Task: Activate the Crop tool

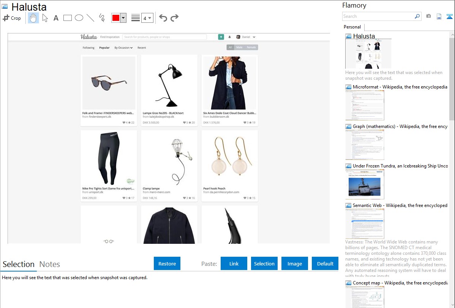Action: point(12,18)
